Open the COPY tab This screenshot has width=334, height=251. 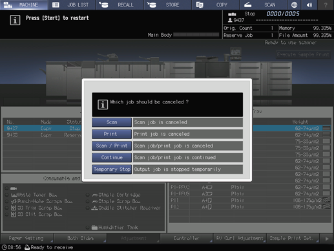coord(216,5)
